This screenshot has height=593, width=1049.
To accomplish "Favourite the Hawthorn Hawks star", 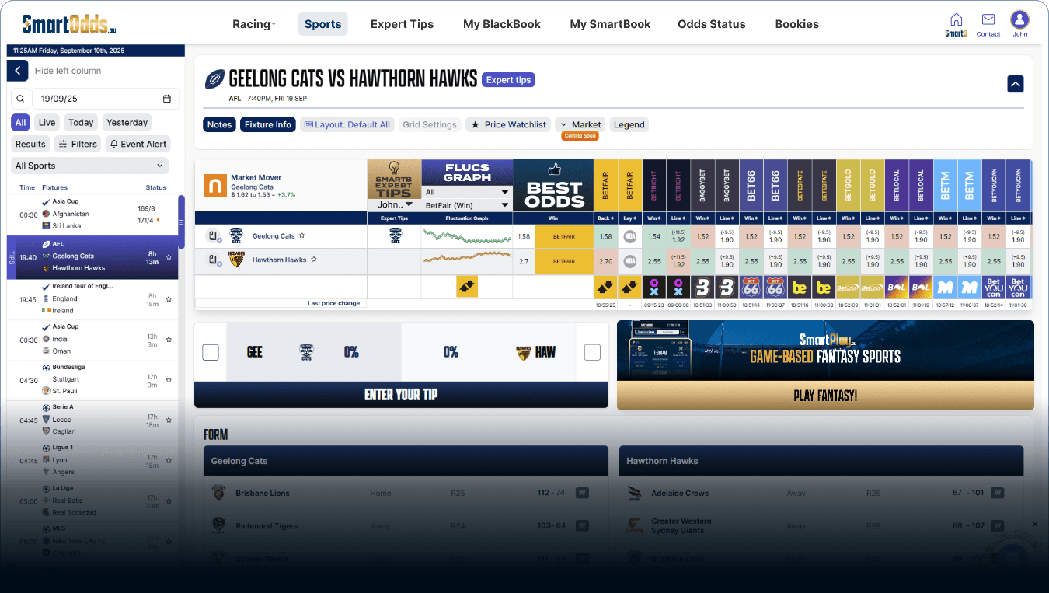I will coord(314,260).
